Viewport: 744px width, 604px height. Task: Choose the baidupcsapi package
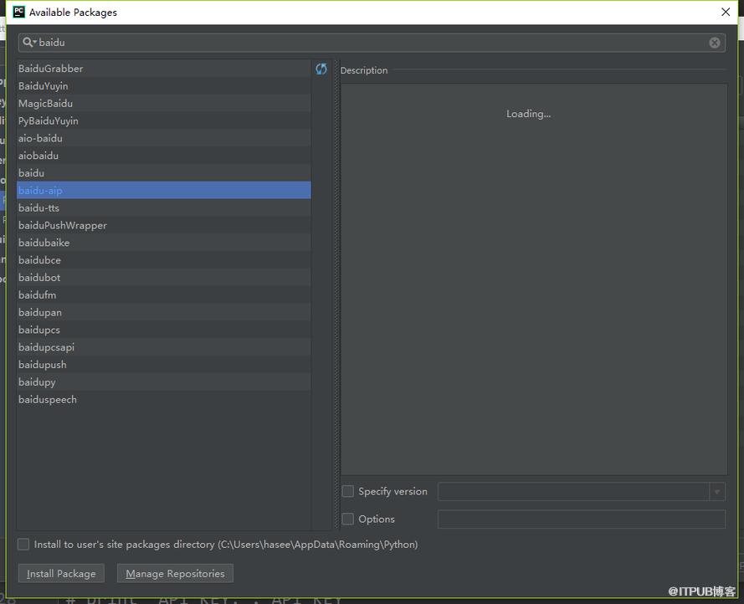click(x=164, y=347)
